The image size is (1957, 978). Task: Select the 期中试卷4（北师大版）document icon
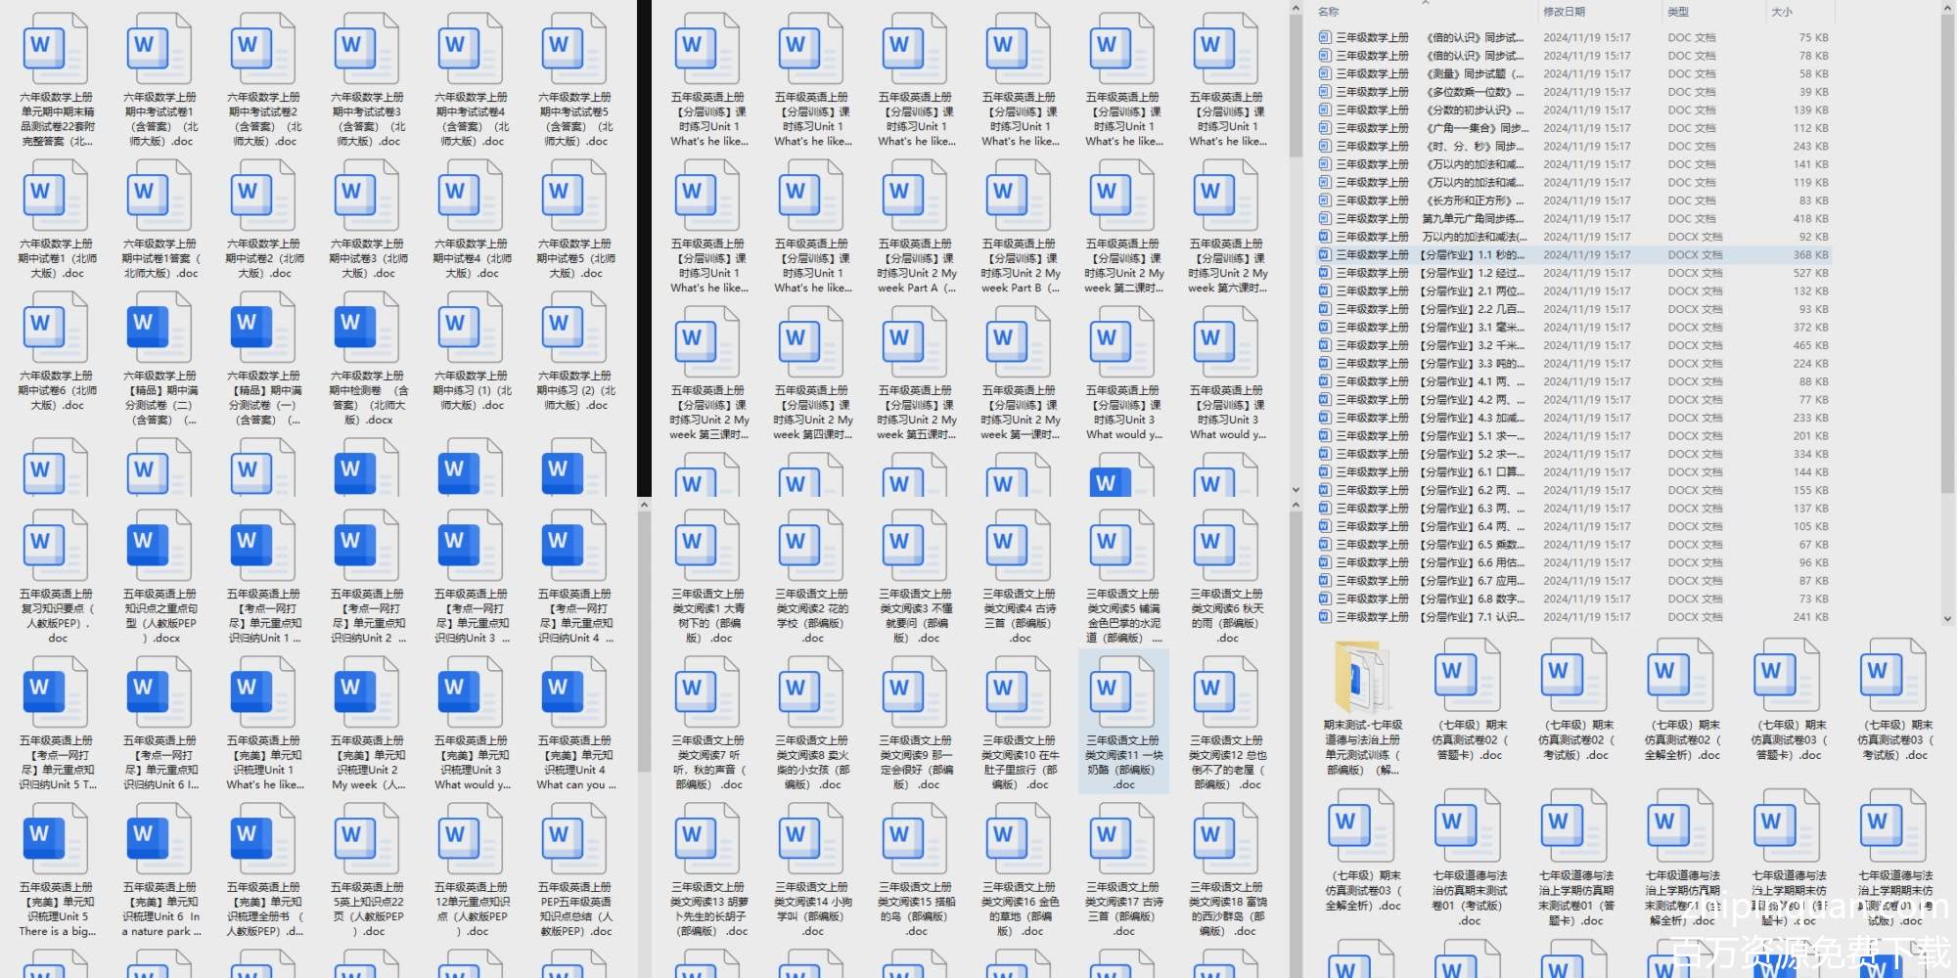470,196
